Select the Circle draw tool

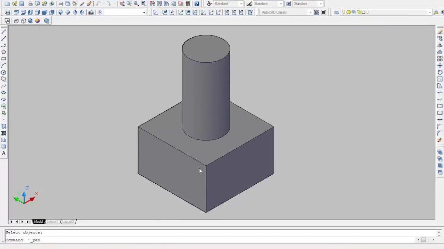tap(4, 72)
